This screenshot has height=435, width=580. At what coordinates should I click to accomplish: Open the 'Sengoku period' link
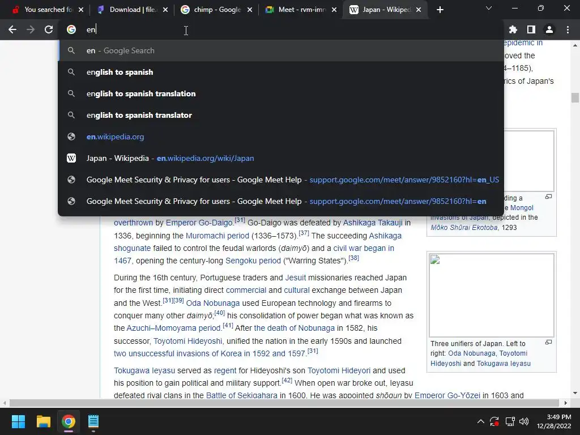point(253,261)
